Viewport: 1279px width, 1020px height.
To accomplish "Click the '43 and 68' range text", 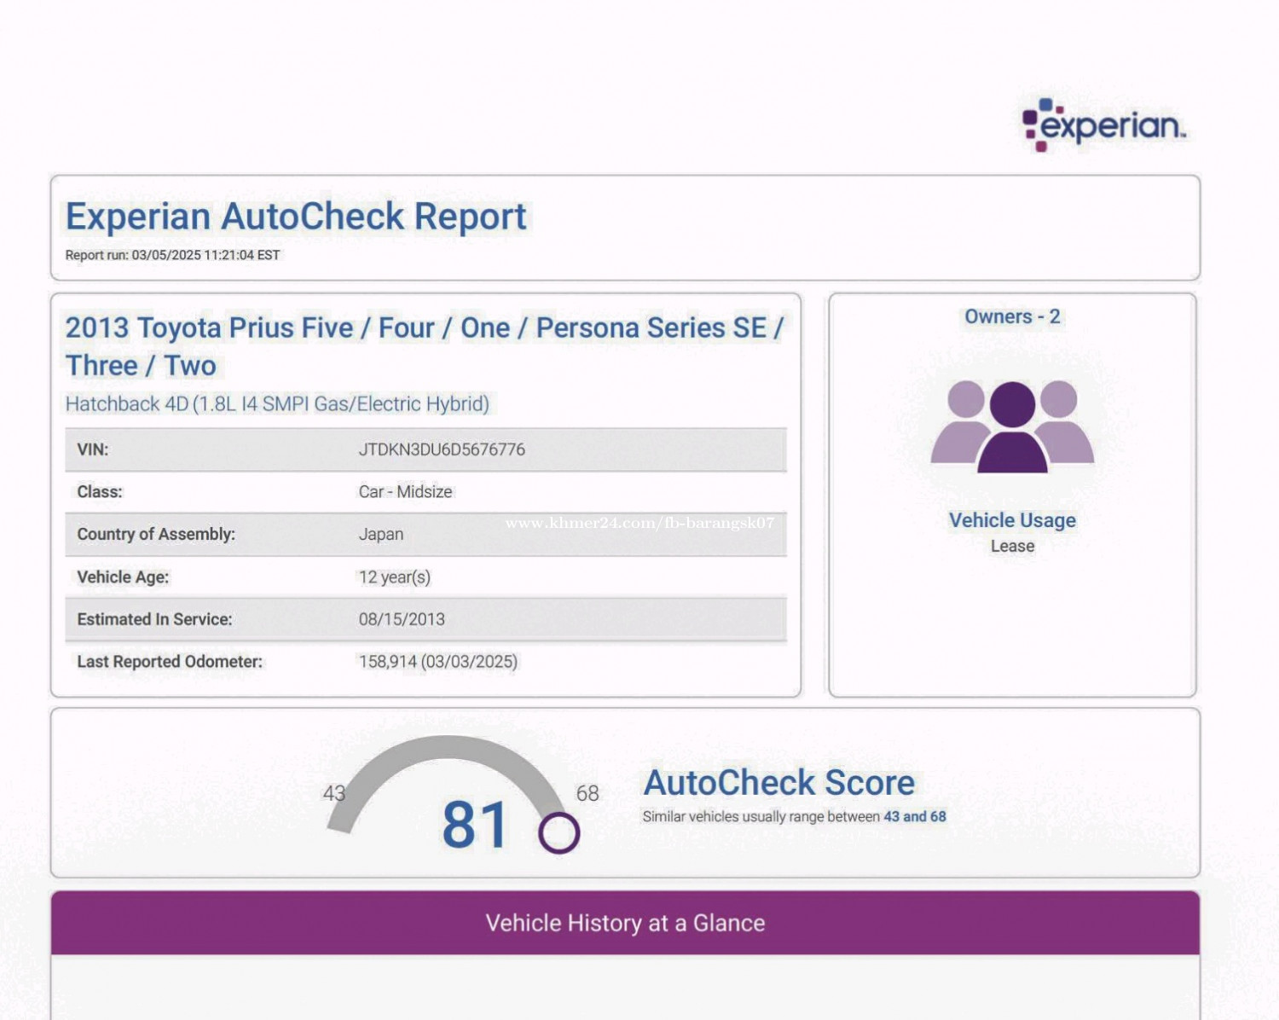I will [x=915, y=816].
